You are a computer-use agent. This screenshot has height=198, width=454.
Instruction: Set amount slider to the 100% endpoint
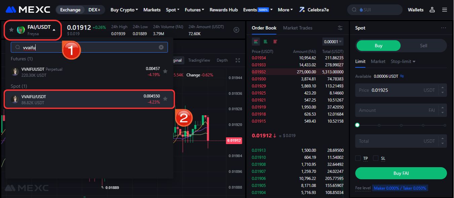click(x=445, y=125)
